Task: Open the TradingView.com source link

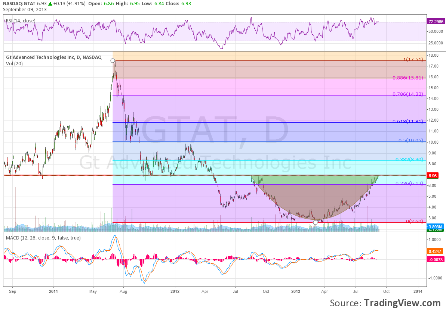Action: pyautogui.click(x=402, y=303)
